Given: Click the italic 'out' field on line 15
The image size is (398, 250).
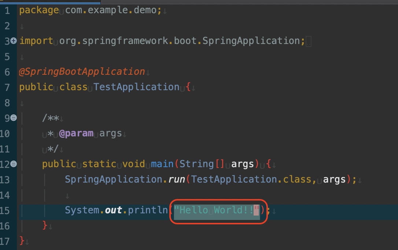Looking at the screenshot, I should [114, 210].
